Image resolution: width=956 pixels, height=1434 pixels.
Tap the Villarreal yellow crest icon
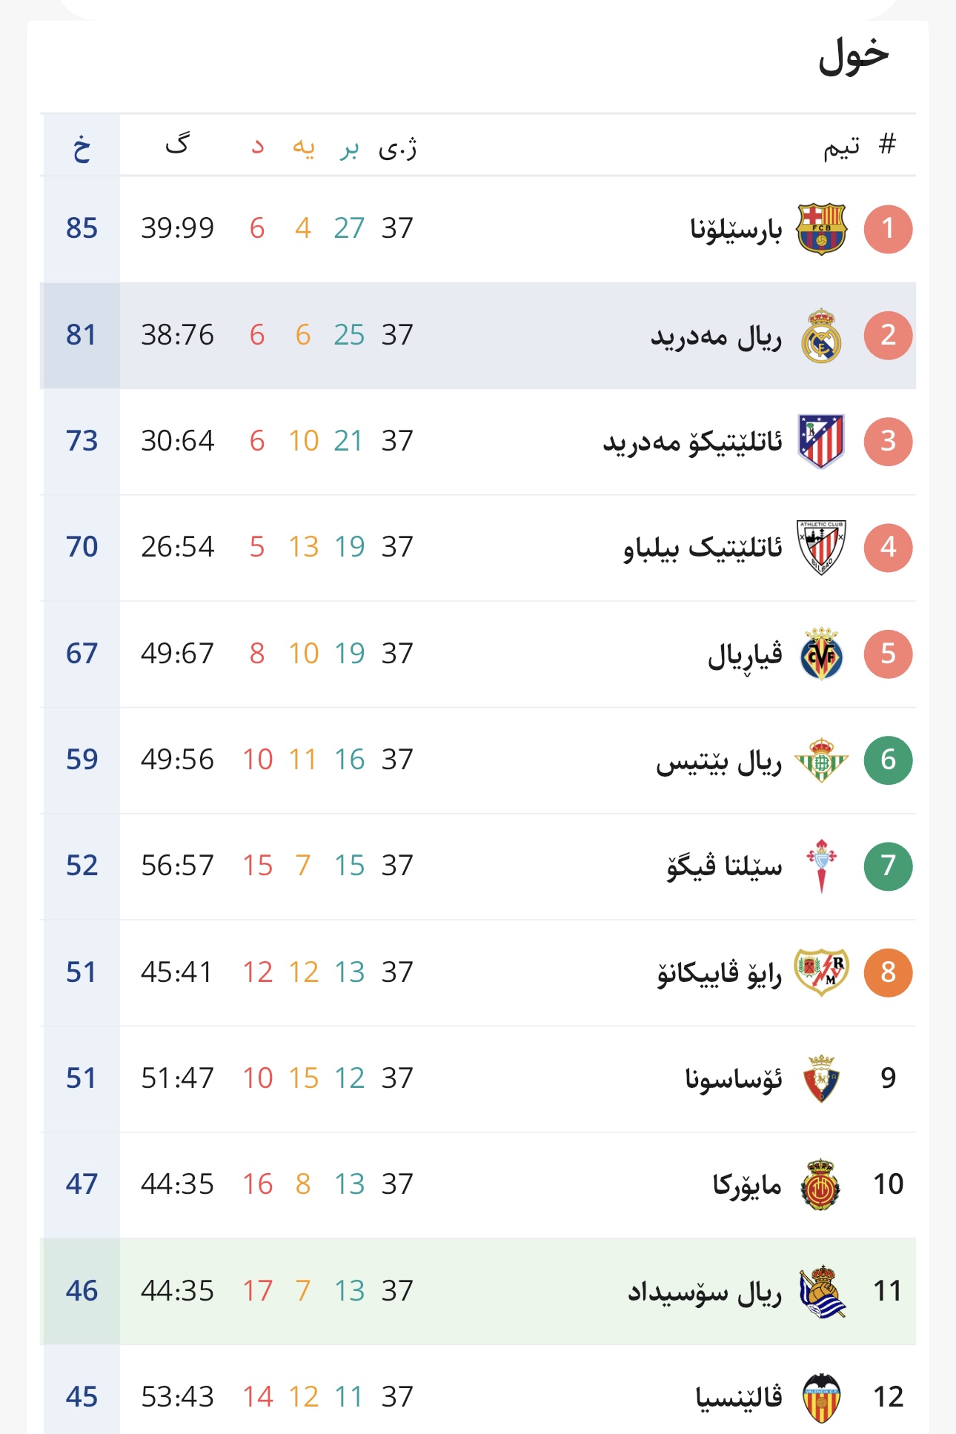(x=821, y=654)
